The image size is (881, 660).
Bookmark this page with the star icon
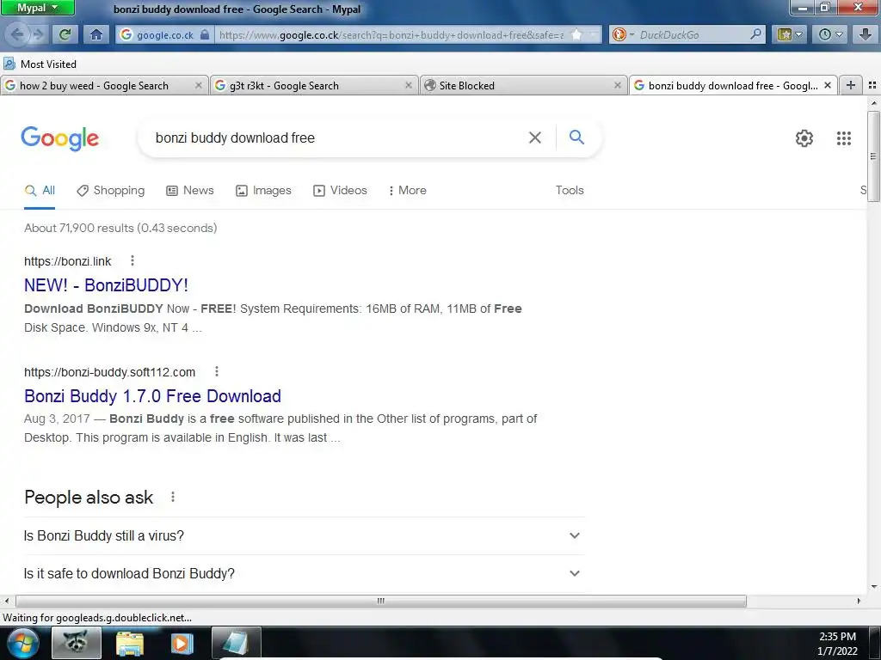576,34
